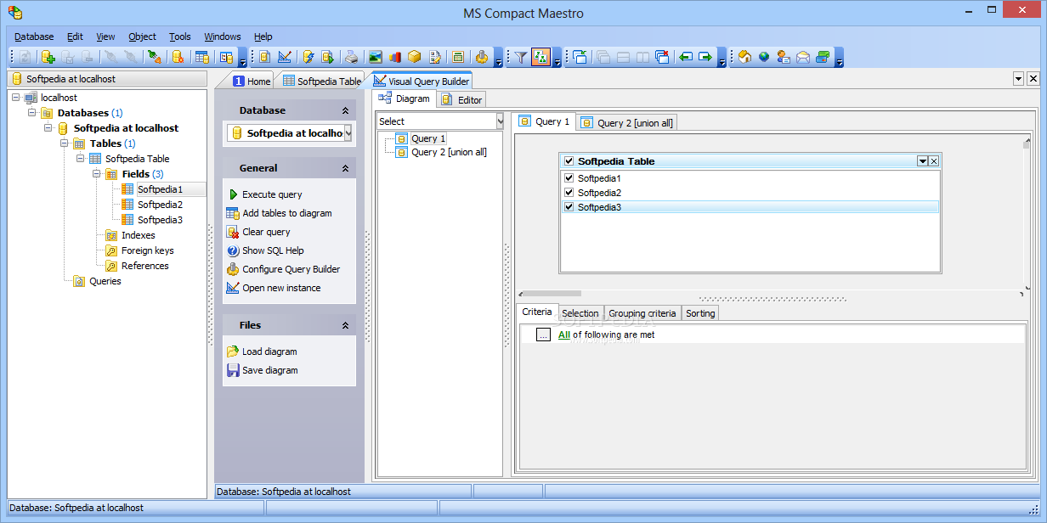Click the Execute query green play icon

(x=233, y=194)
